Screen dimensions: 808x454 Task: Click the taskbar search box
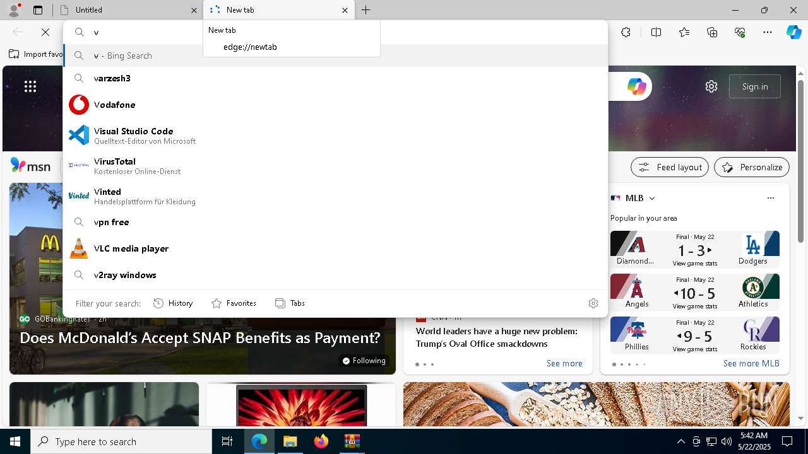point(121,441)
